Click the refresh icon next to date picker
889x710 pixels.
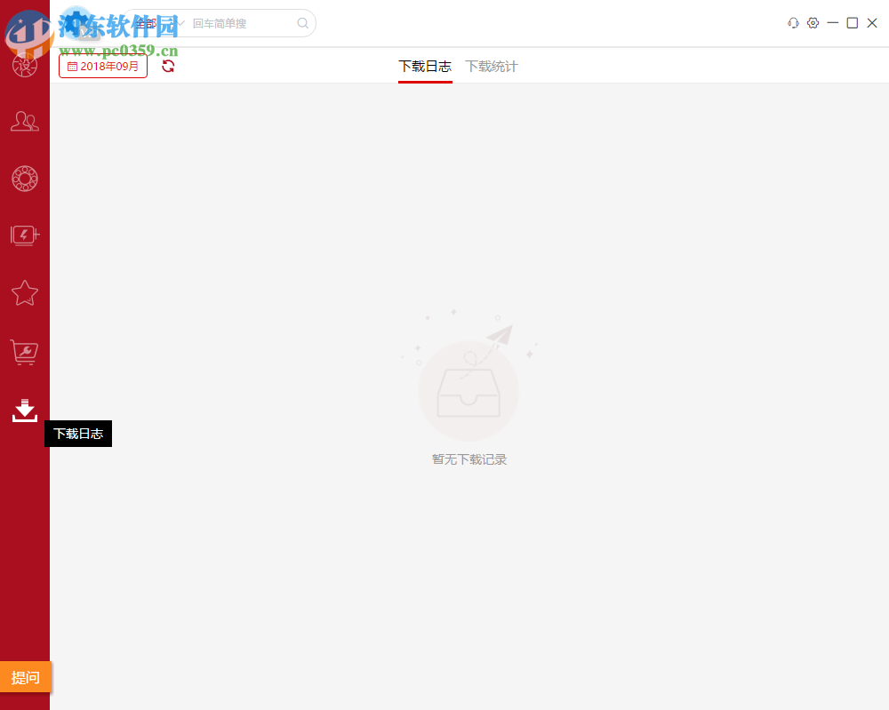(x=167, y=65)
